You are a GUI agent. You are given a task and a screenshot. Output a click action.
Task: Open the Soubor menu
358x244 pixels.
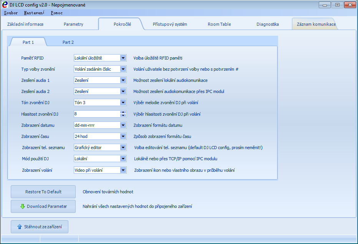pyautogui.click(x=11, y=13)
